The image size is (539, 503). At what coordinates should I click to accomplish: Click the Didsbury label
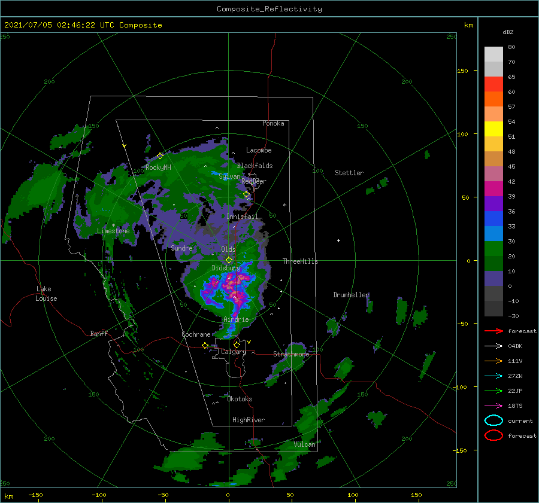point(226,268)
